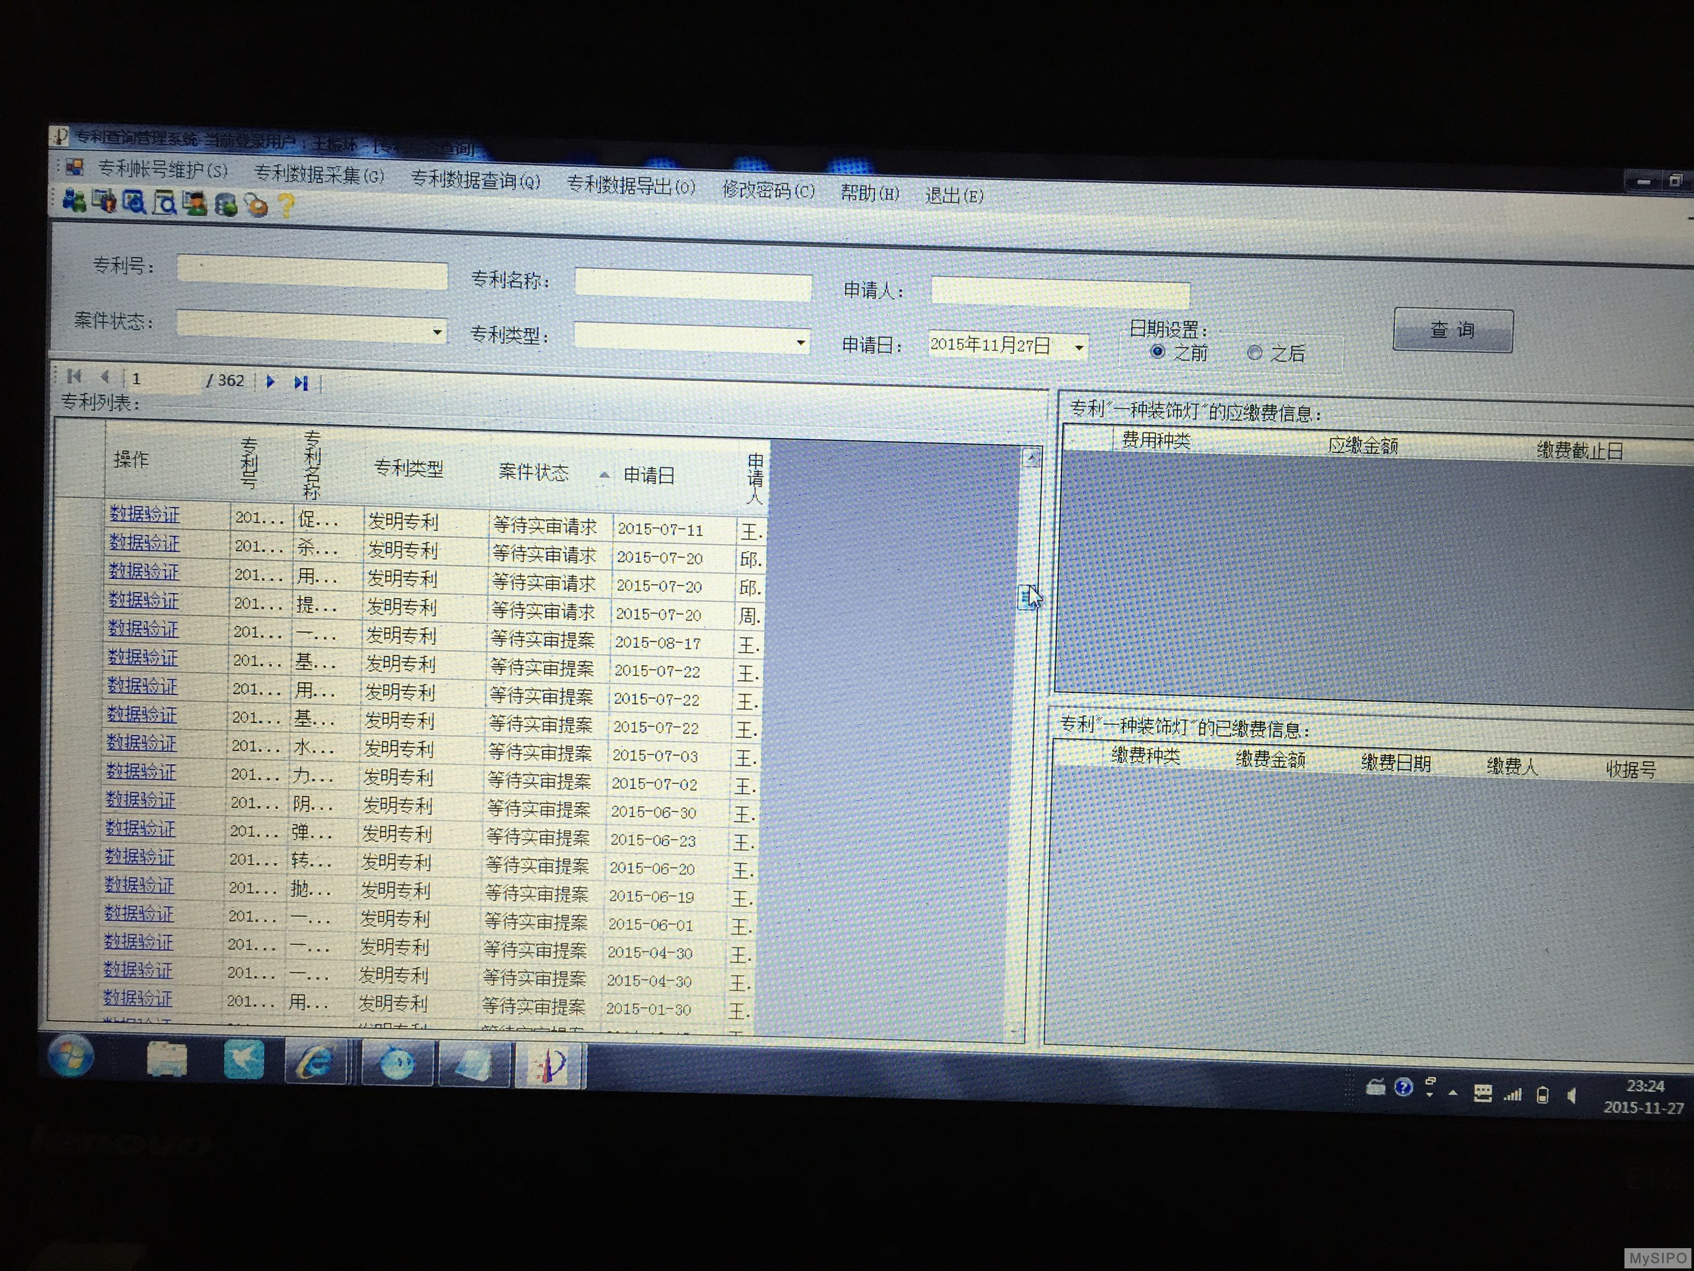The image size is (1694, 1271).
Task: Open the 专利数据查询(Q) menu
Action: (x=475, y=181)
